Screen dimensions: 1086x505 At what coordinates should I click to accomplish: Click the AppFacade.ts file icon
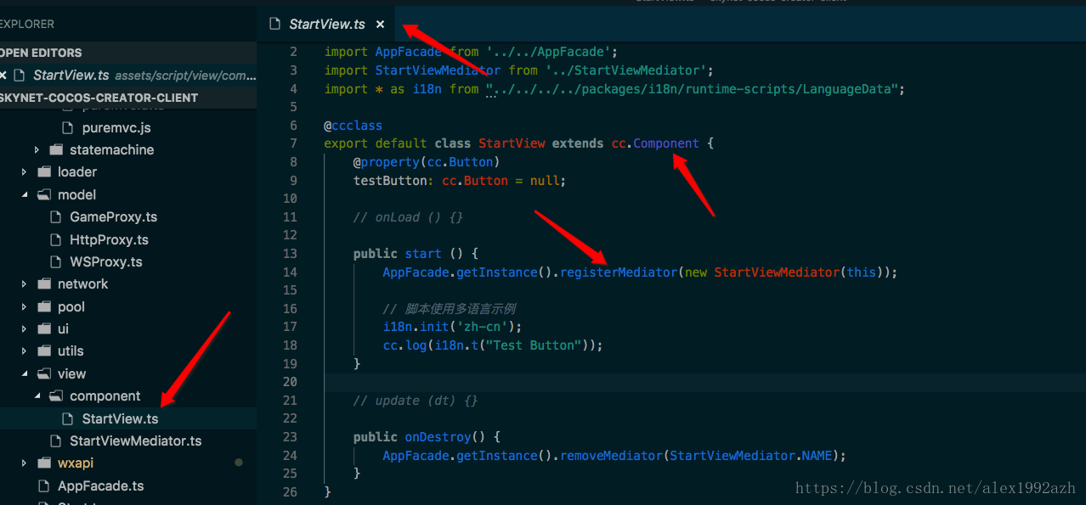pyautogui.click(x=44, y=486)
